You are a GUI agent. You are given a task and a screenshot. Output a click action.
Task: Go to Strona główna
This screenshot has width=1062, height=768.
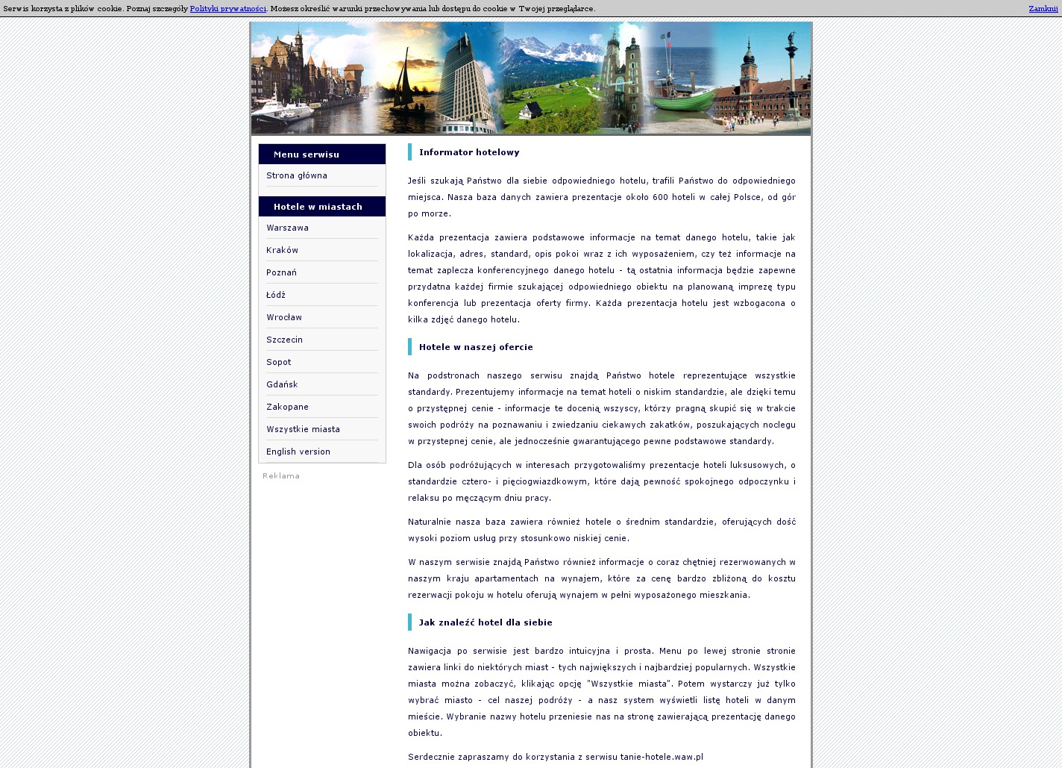(x=297, y=176)
